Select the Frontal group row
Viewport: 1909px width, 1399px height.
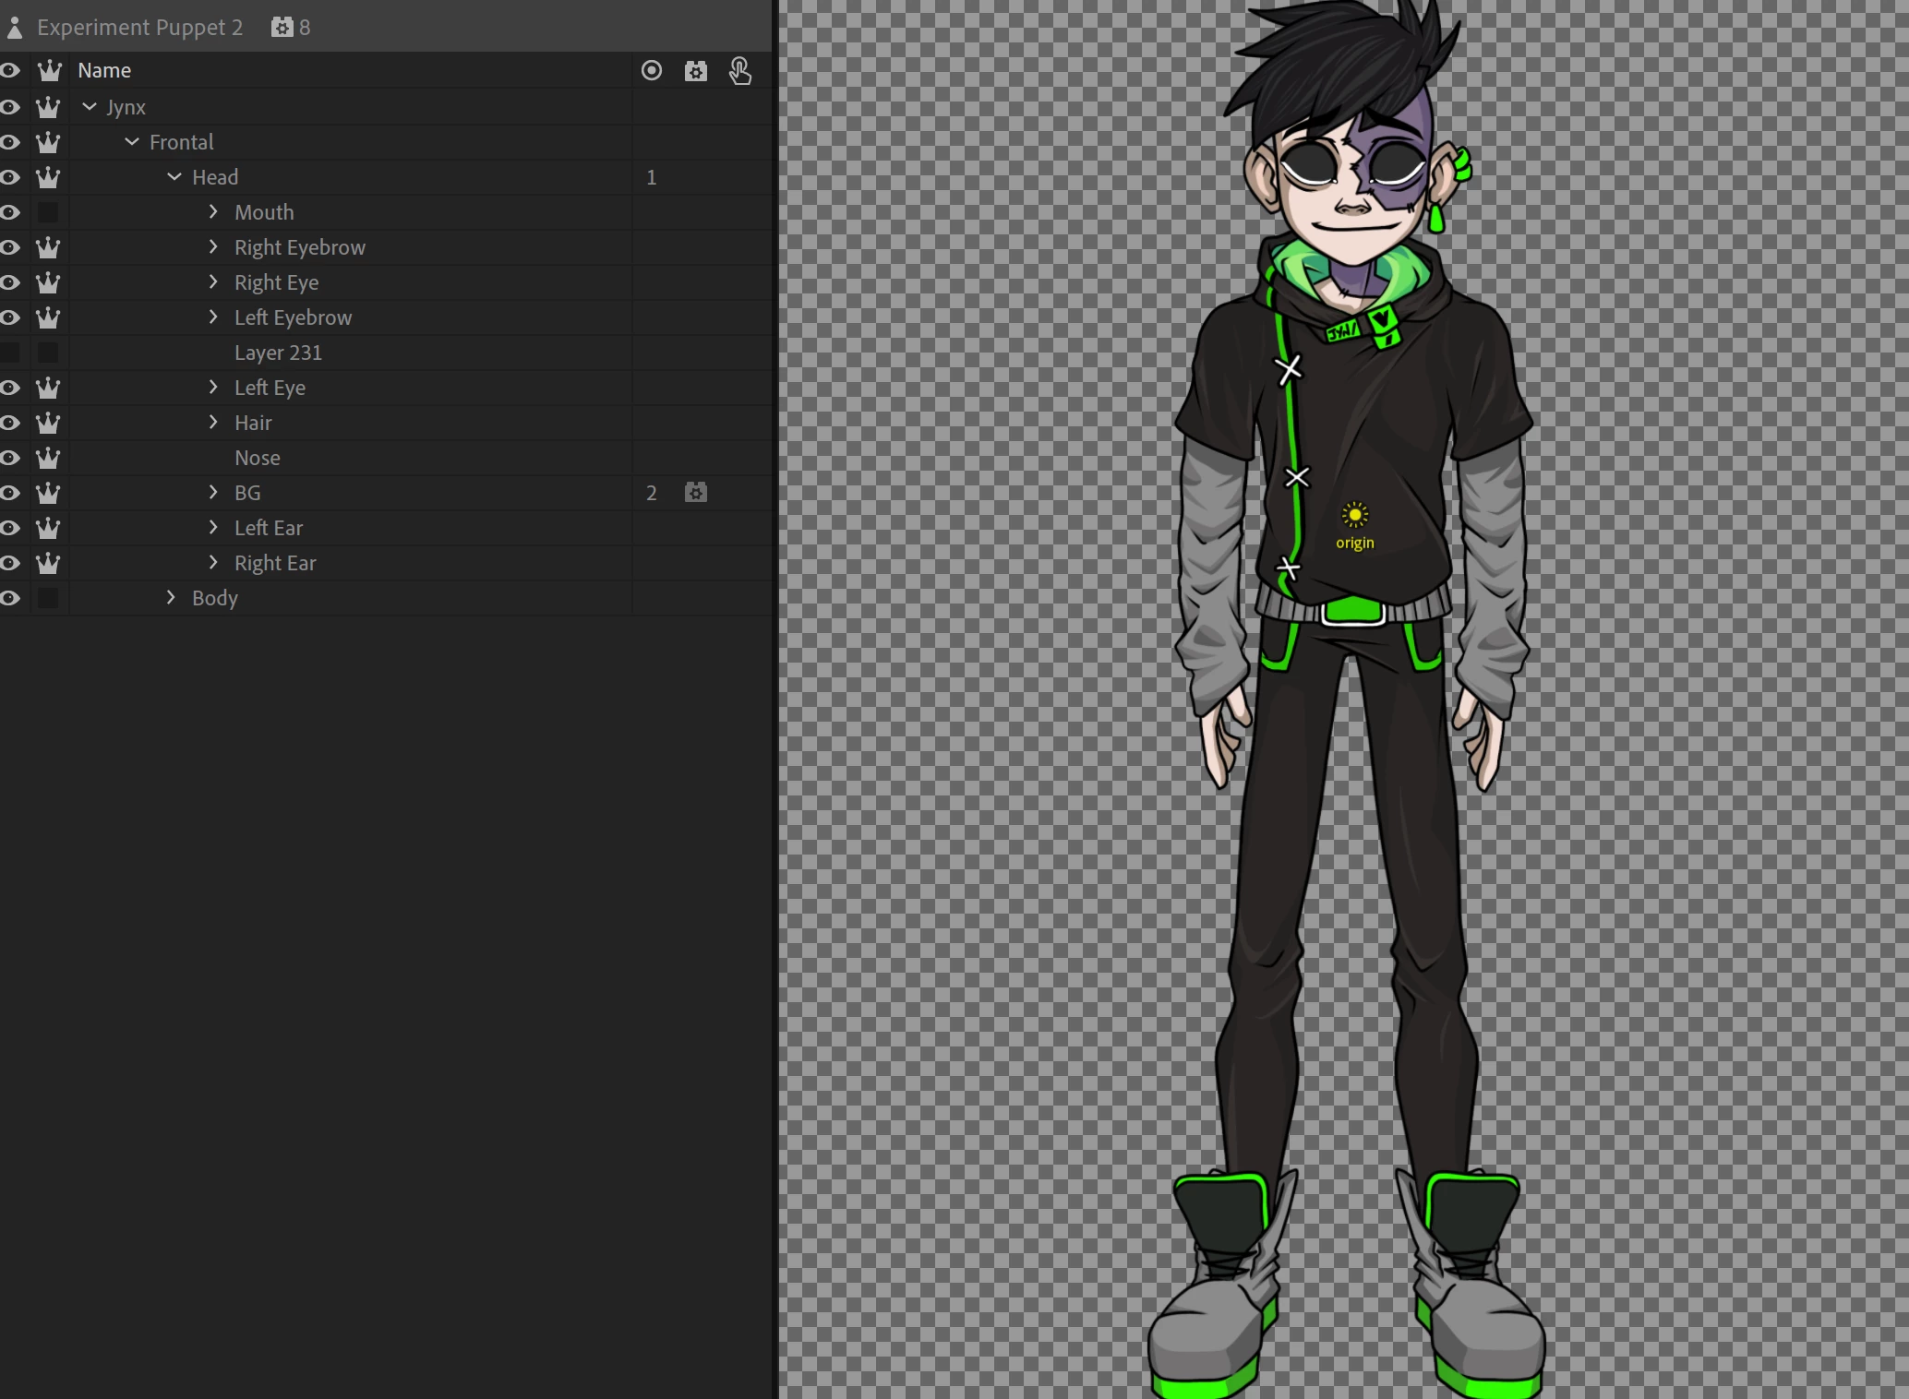click(182, 142)
